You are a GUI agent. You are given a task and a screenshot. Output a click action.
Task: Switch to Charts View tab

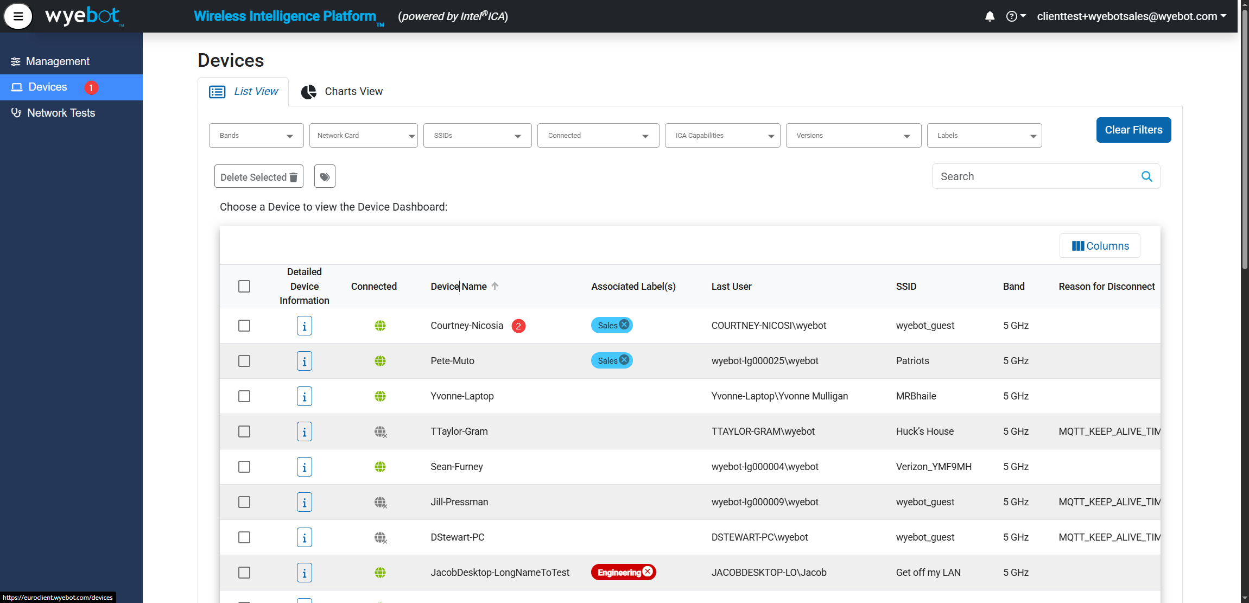pos(342,91)
